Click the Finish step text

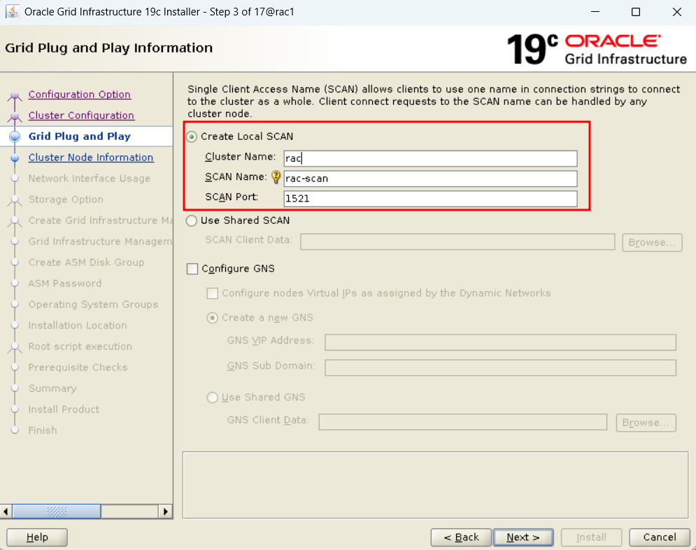pyautogui.click(x=43, y=430)
